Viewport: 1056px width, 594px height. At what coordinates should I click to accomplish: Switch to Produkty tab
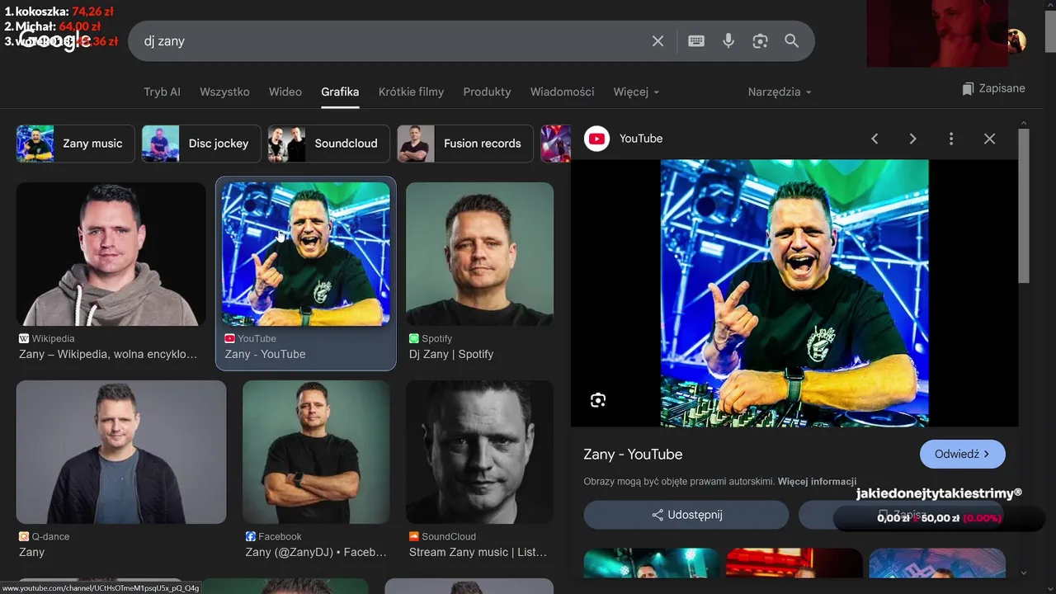487,92
